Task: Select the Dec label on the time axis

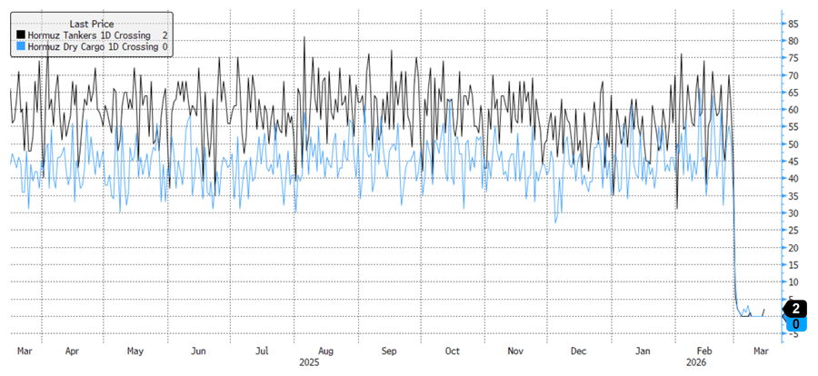Action: click(x=578, y=350)
